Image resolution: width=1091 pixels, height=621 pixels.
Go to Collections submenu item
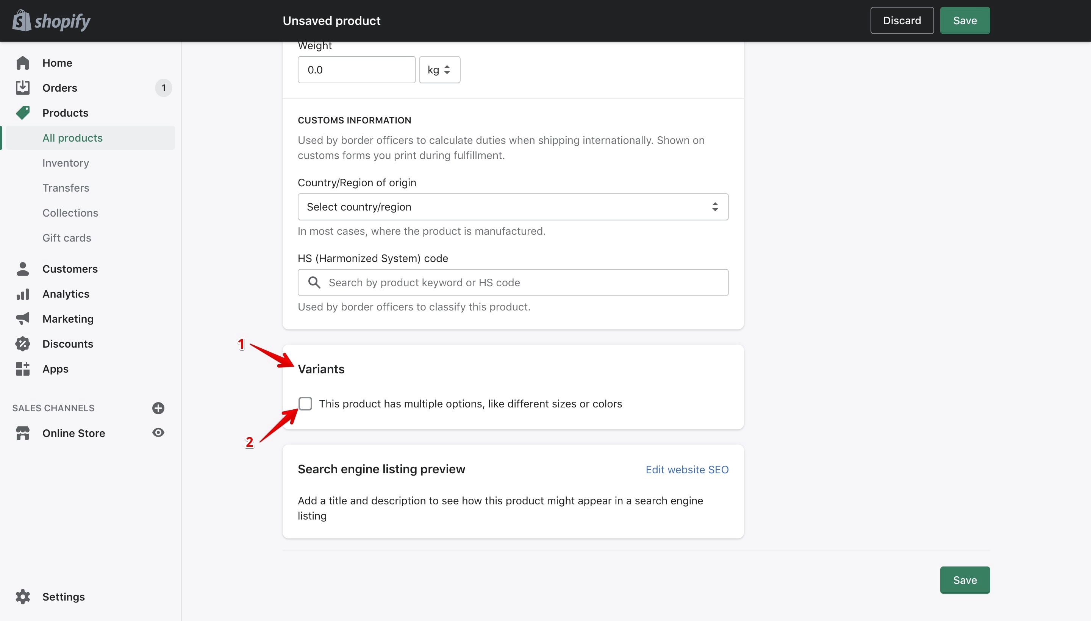[x=70, y=213]
